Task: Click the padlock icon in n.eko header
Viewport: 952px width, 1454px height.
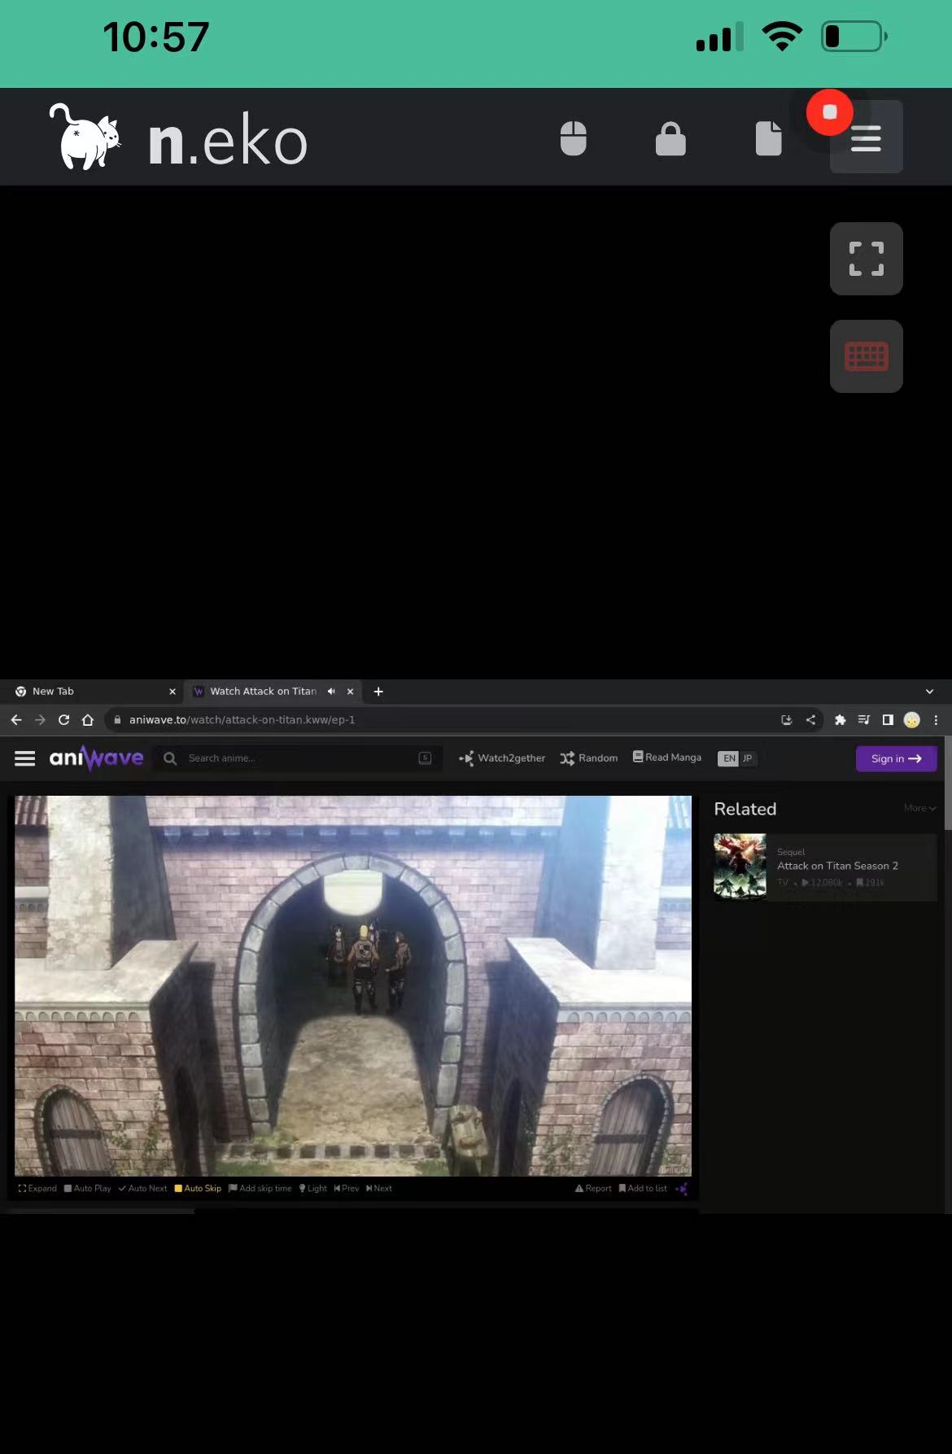Action: [670, 138]
